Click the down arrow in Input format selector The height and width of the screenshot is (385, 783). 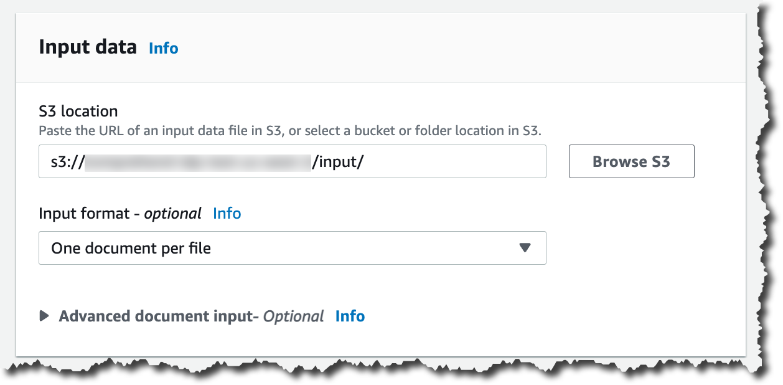(525, 248)
